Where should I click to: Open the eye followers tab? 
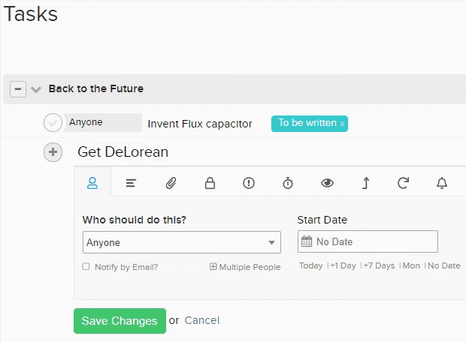click(327, 183)
